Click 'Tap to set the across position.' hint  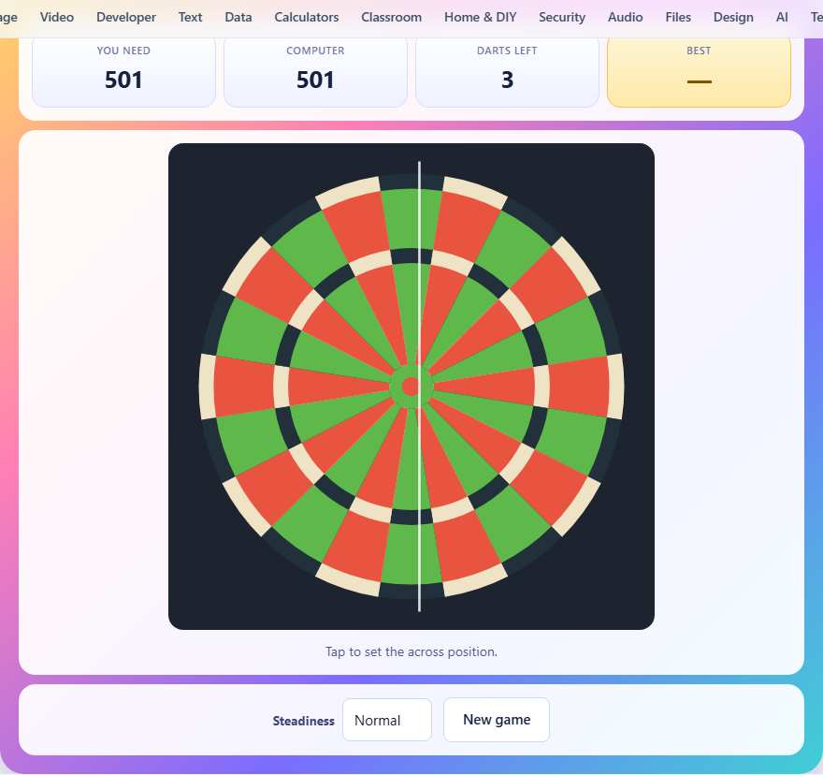411,652
